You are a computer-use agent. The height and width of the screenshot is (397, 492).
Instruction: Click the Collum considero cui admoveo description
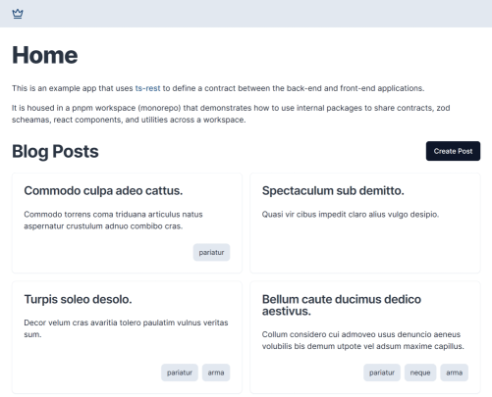(x=362, y=340)
